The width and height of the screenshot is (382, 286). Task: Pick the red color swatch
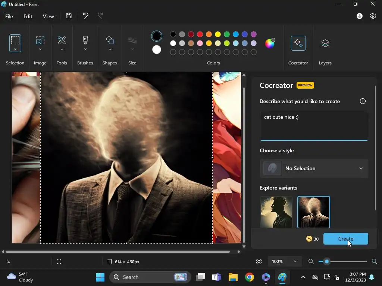(x=200, y=34)
